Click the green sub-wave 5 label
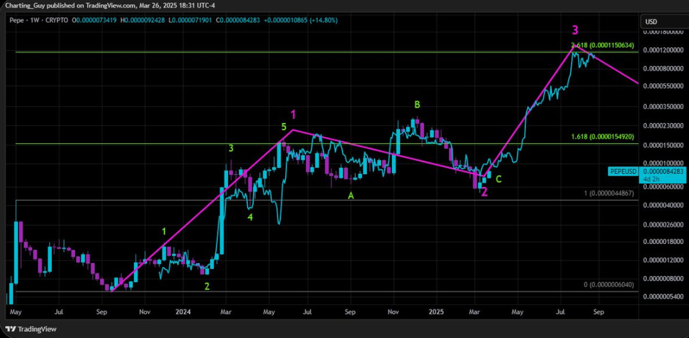The image size is (689, 338). [284, 127]
